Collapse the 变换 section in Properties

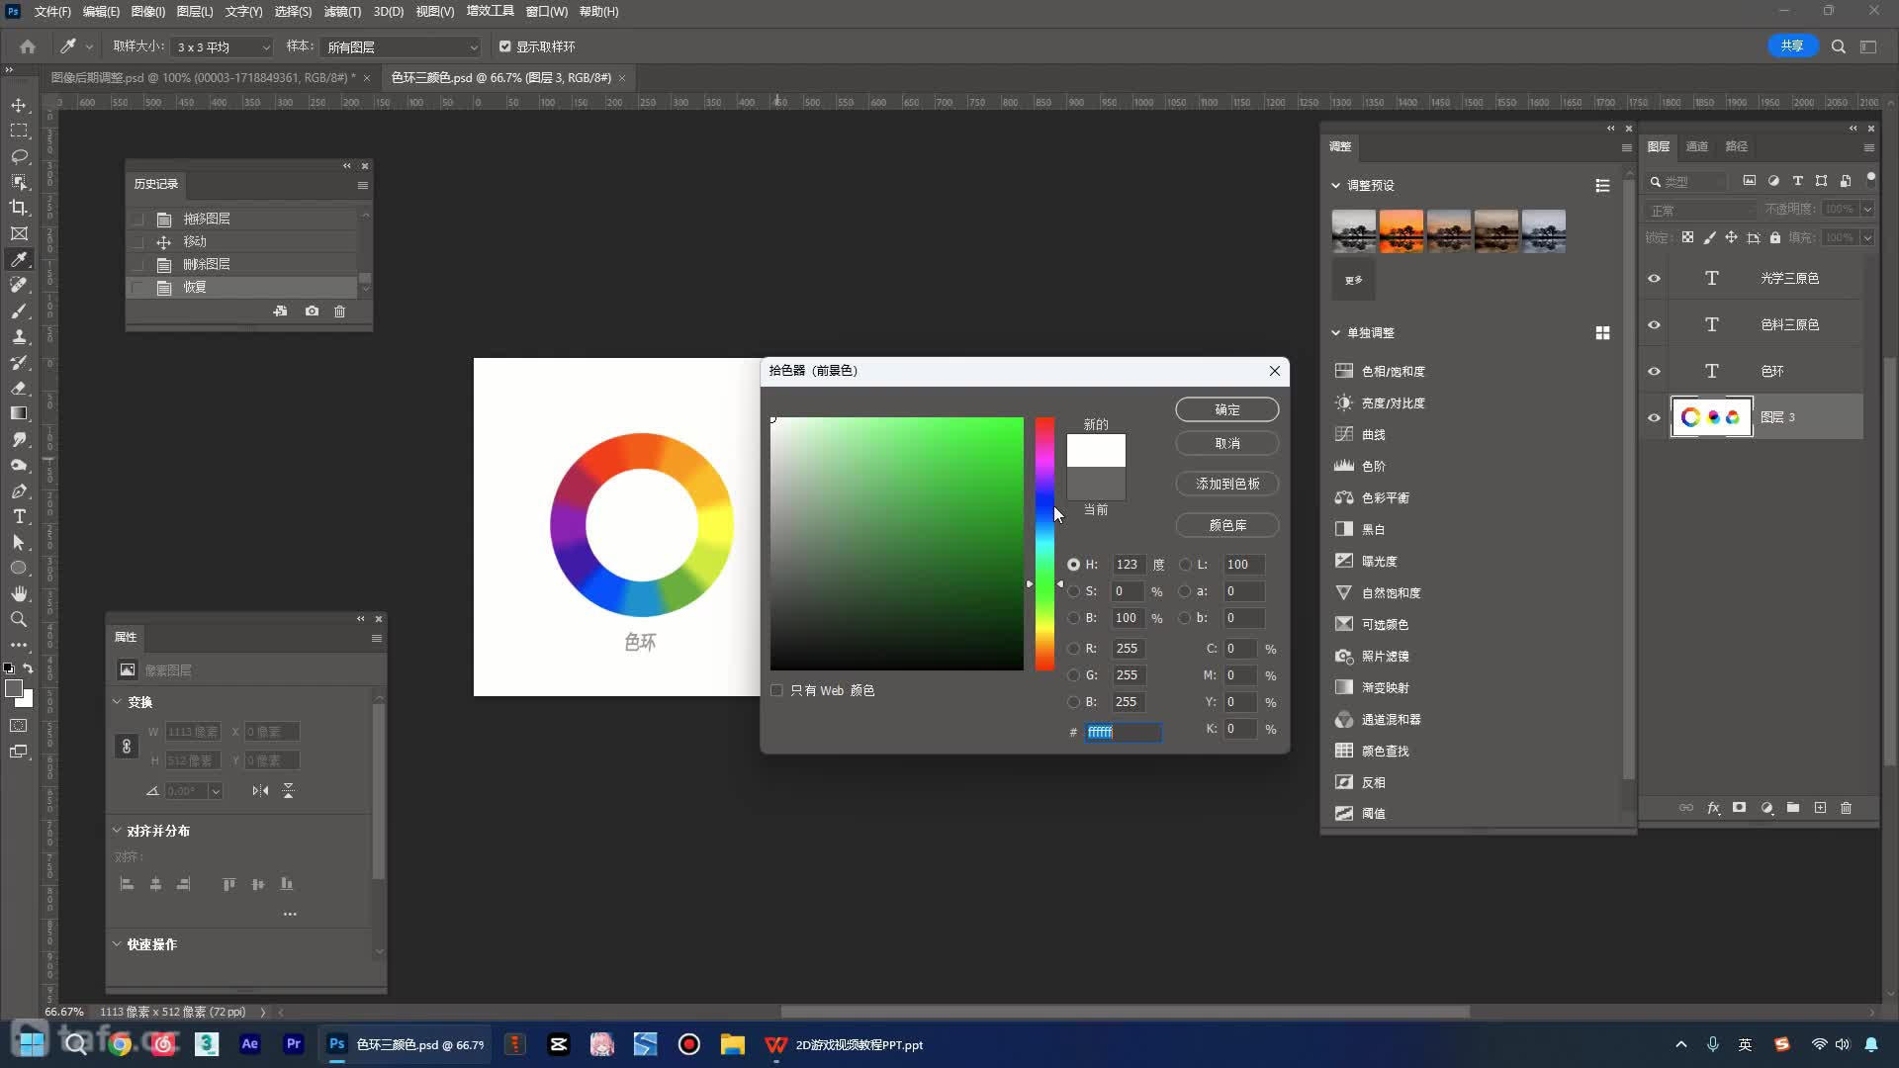[x=117, y=701]
